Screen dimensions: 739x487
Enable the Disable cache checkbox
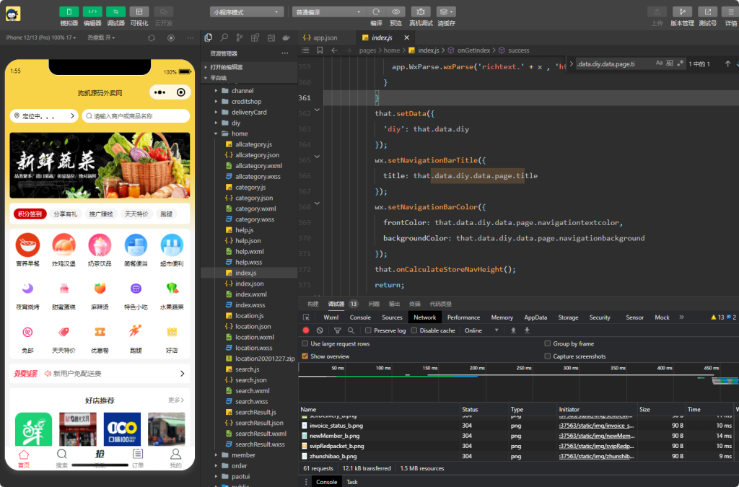[x=414, y=330]
